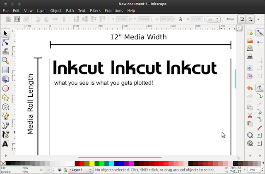Create a new document from commands bar
Viewport: 265px width, 174px height.
point(250,32)
